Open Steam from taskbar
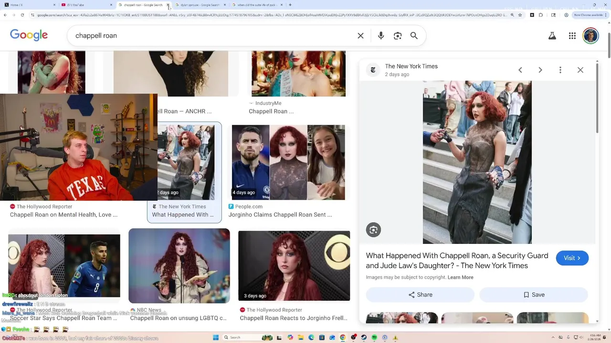 pyautogui.click(x=364, y=337)
